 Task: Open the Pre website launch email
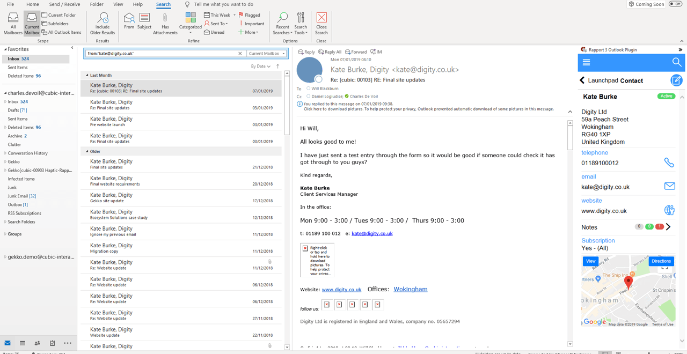(181, 122)
